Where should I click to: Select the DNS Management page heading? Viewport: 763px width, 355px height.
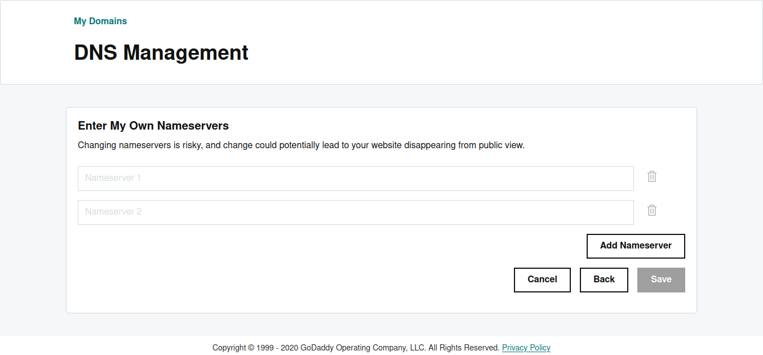(x=161, y=52)
